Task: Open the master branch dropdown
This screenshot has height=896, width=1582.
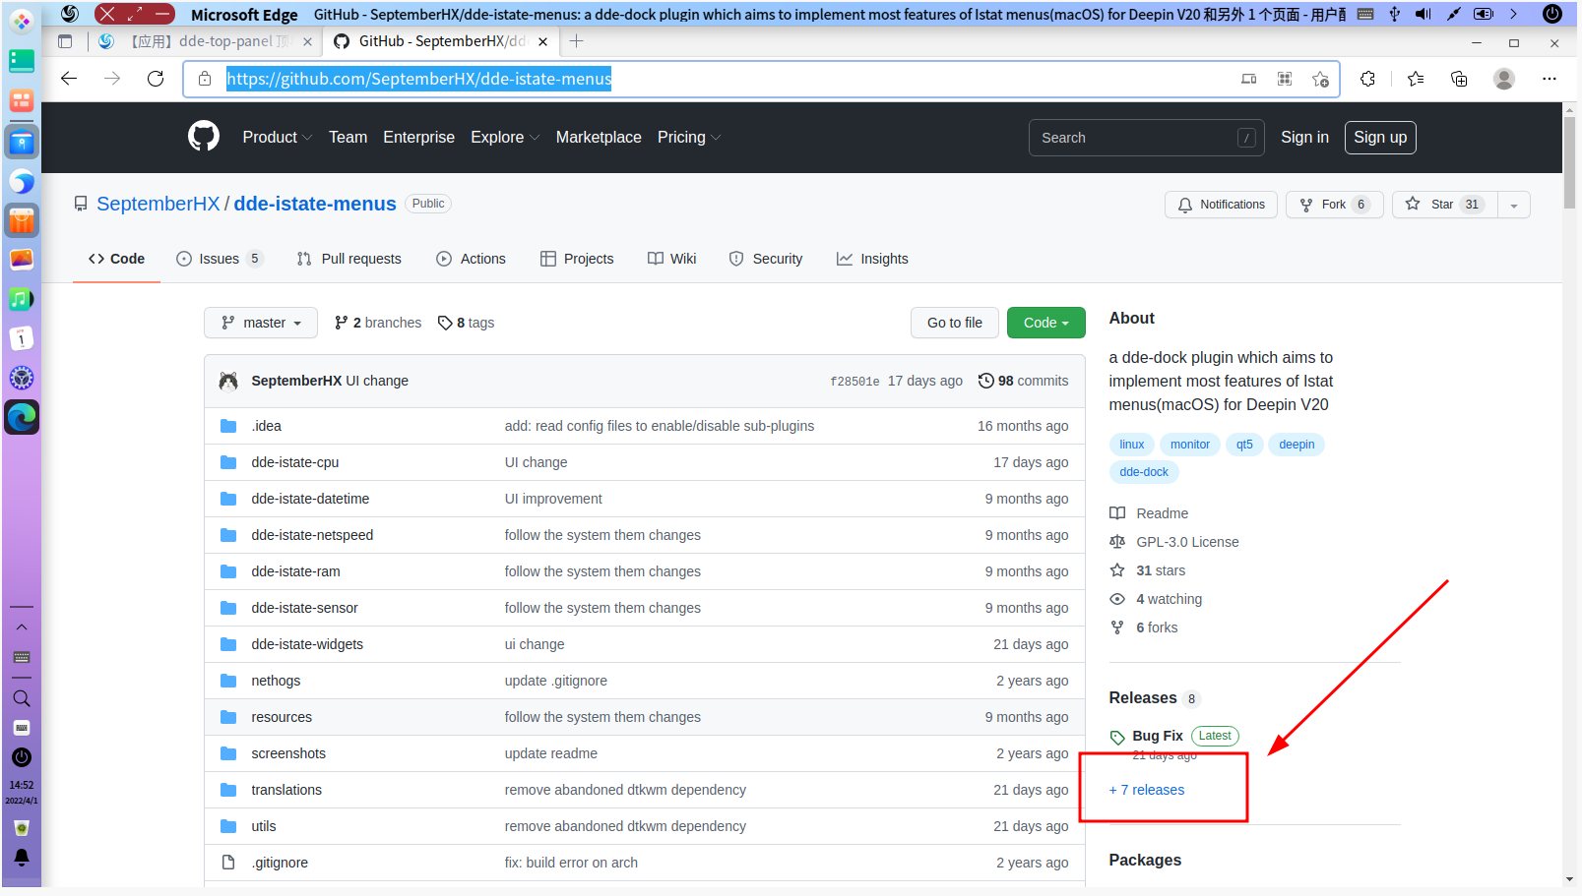Action: coord(261,323)
